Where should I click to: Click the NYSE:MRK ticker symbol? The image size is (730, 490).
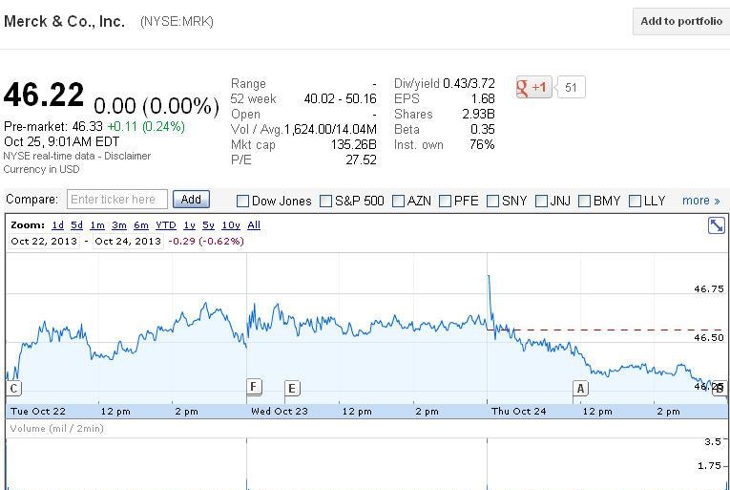[177, 22]
